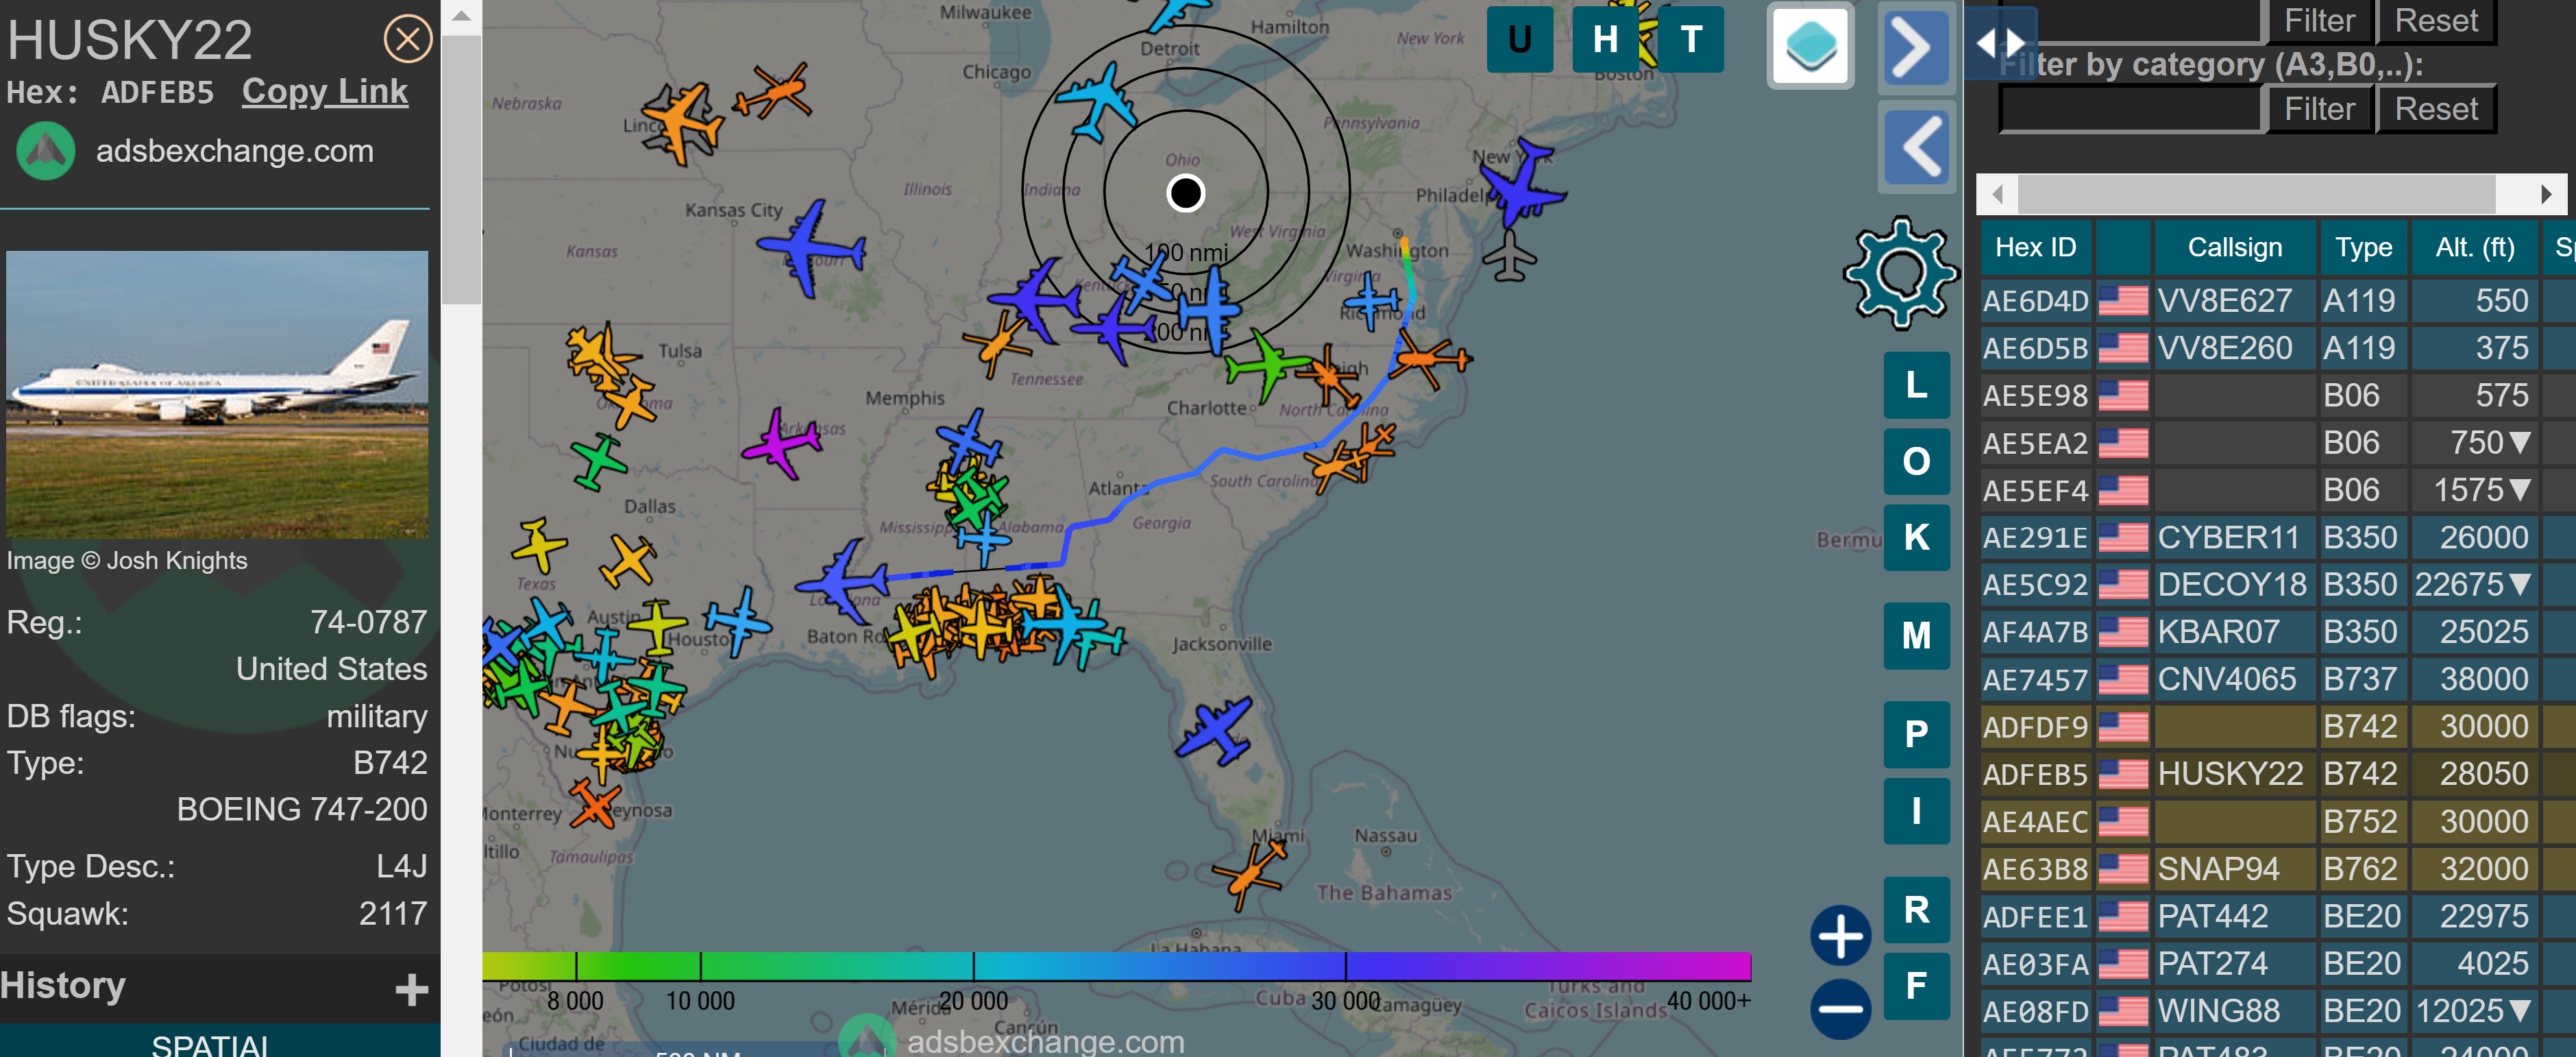Click the ADFDF9 hex ID cell
Image resolution: width=2576 pixels, height=1057 pixels.
[2035, 727]
